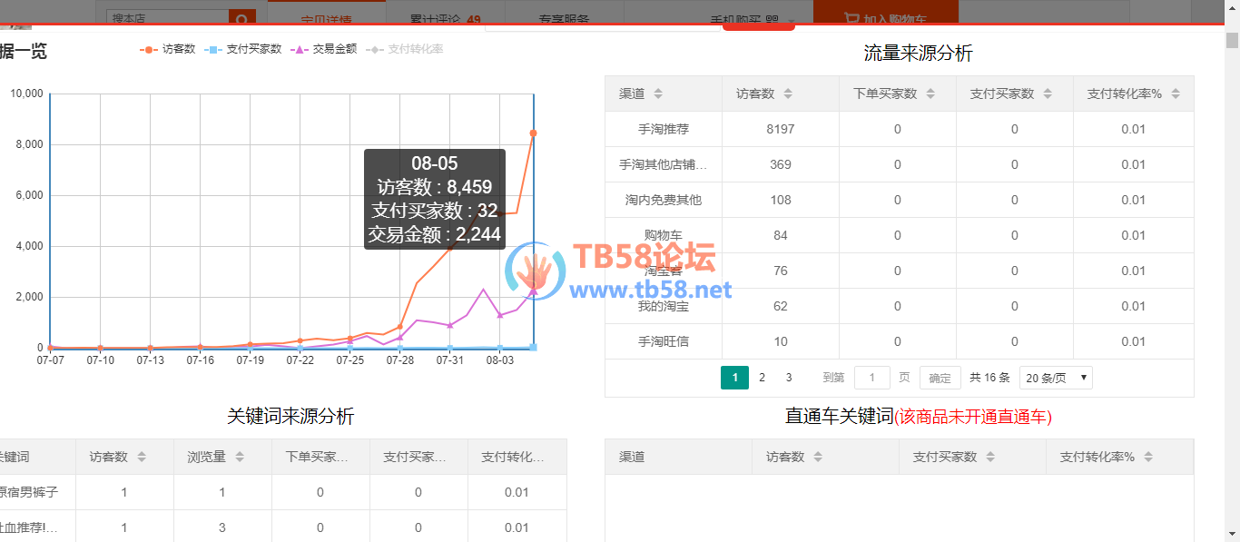Click the magnifier search button beside 搜本店

[x=241, y=18]
